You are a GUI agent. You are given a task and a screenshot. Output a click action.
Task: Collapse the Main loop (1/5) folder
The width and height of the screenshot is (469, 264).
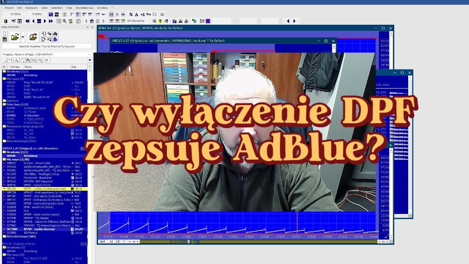pyautogui.click(x=4, y=104)
